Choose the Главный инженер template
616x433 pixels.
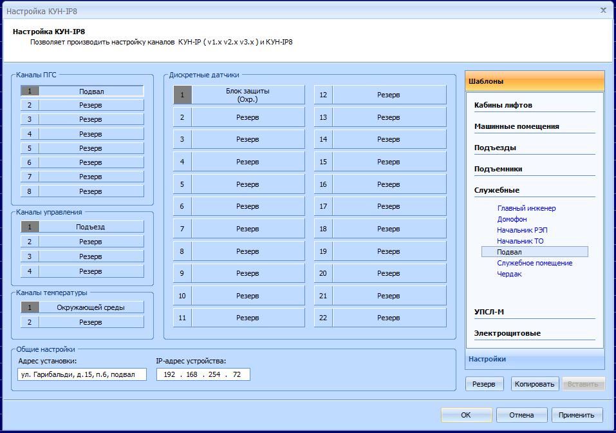(526, 208)
